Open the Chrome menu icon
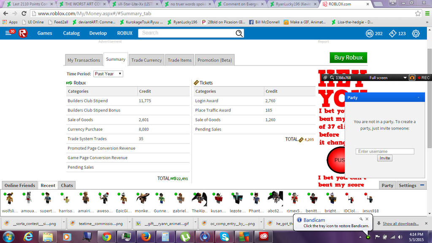432x243 pixels. coord(427,13)
